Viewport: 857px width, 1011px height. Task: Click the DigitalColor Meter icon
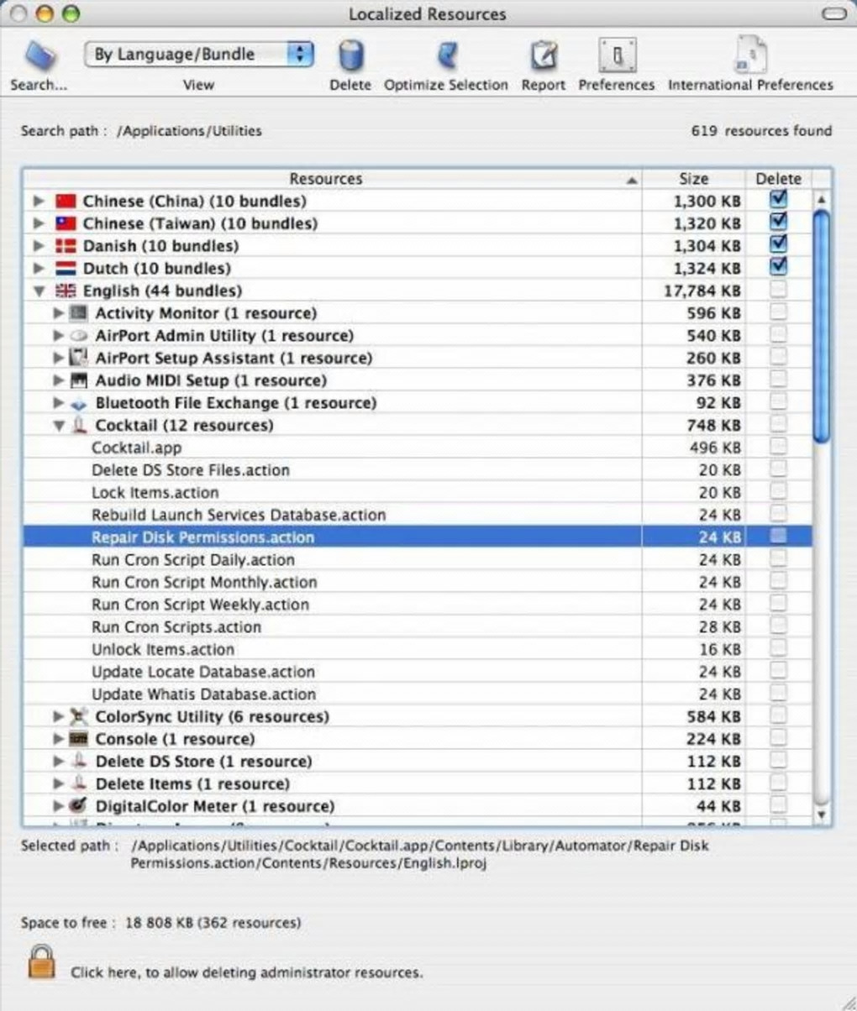coord(79,806)
